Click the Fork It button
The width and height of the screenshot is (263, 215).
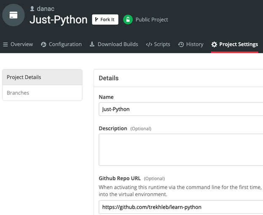(105, 20)
